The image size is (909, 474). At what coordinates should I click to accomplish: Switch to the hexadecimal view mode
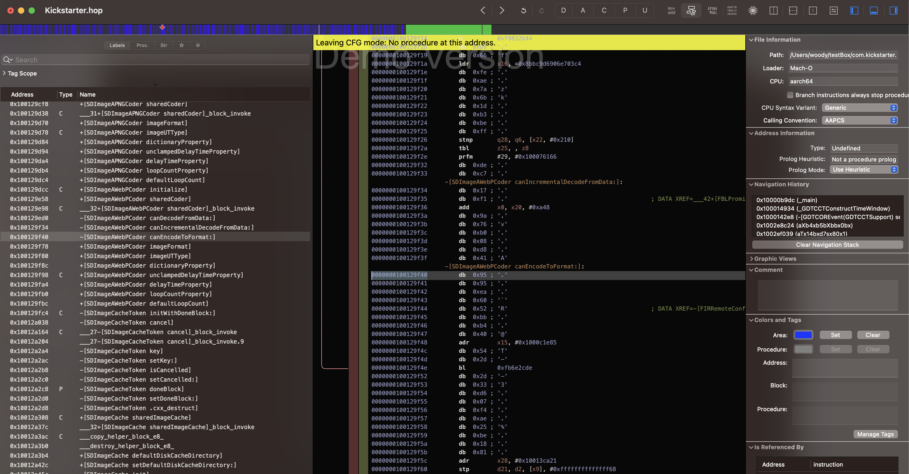point(732,11)
